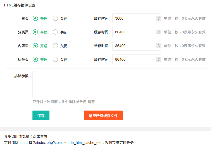This screenshot has width=211, height=148.
Task: Click the orange 清空所有缓存文件 button
Action: (103, 115)
